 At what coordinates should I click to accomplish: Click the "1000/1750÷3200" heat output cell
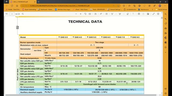coord(136,53)
